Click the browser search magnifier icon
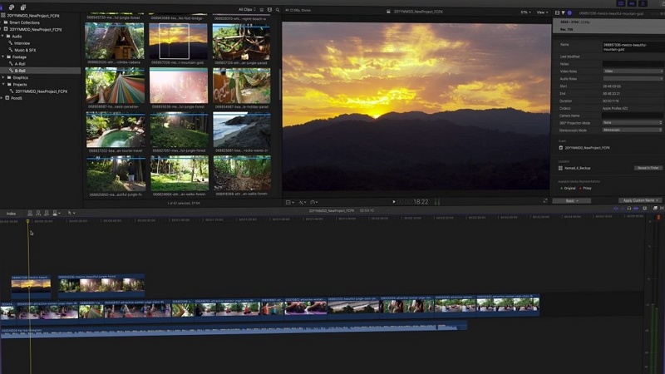Image resolution: width=665 pixels, height=374 pixels. (278, 10)
